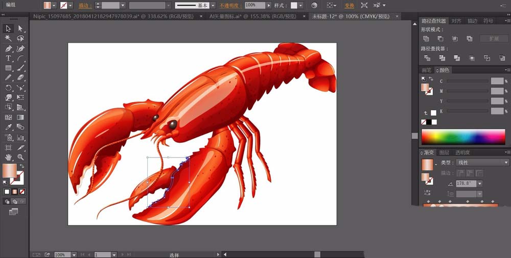
Task: Open the gradient type 线性 dropdown
Action: tap(506, 163)
